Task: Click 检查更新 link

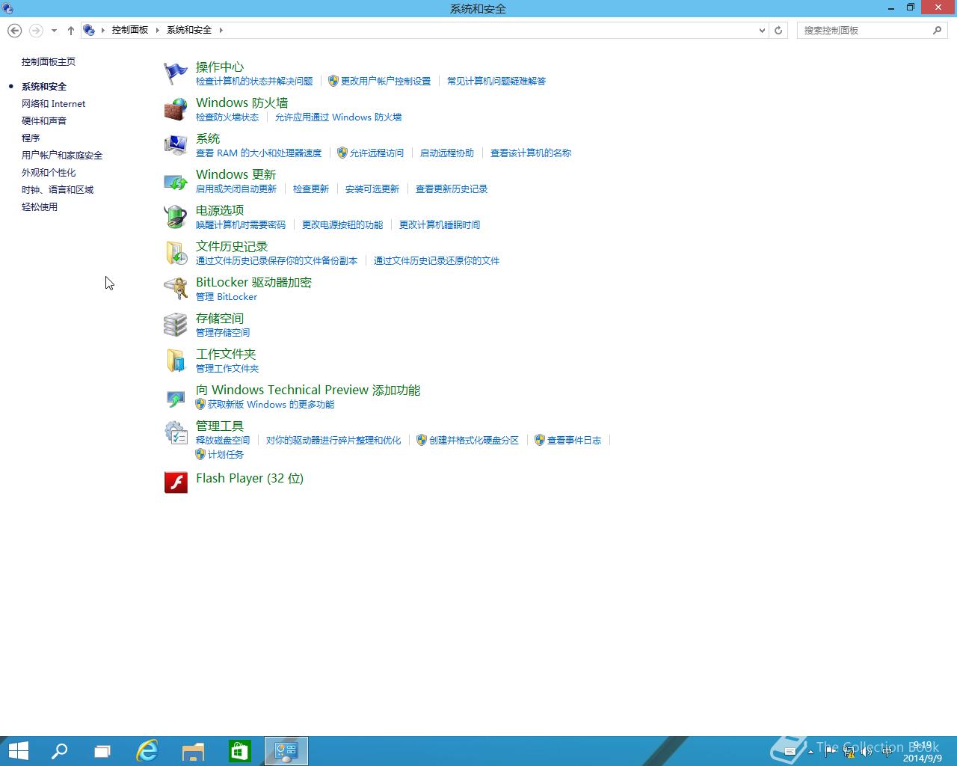Action: [x=311, y=189]
